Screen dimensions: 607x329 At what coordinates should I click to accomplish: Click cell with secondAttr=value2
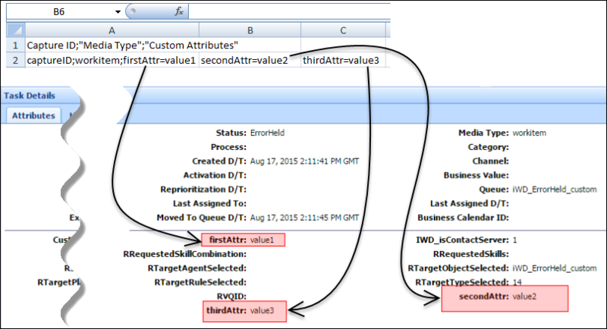(250, 61)
